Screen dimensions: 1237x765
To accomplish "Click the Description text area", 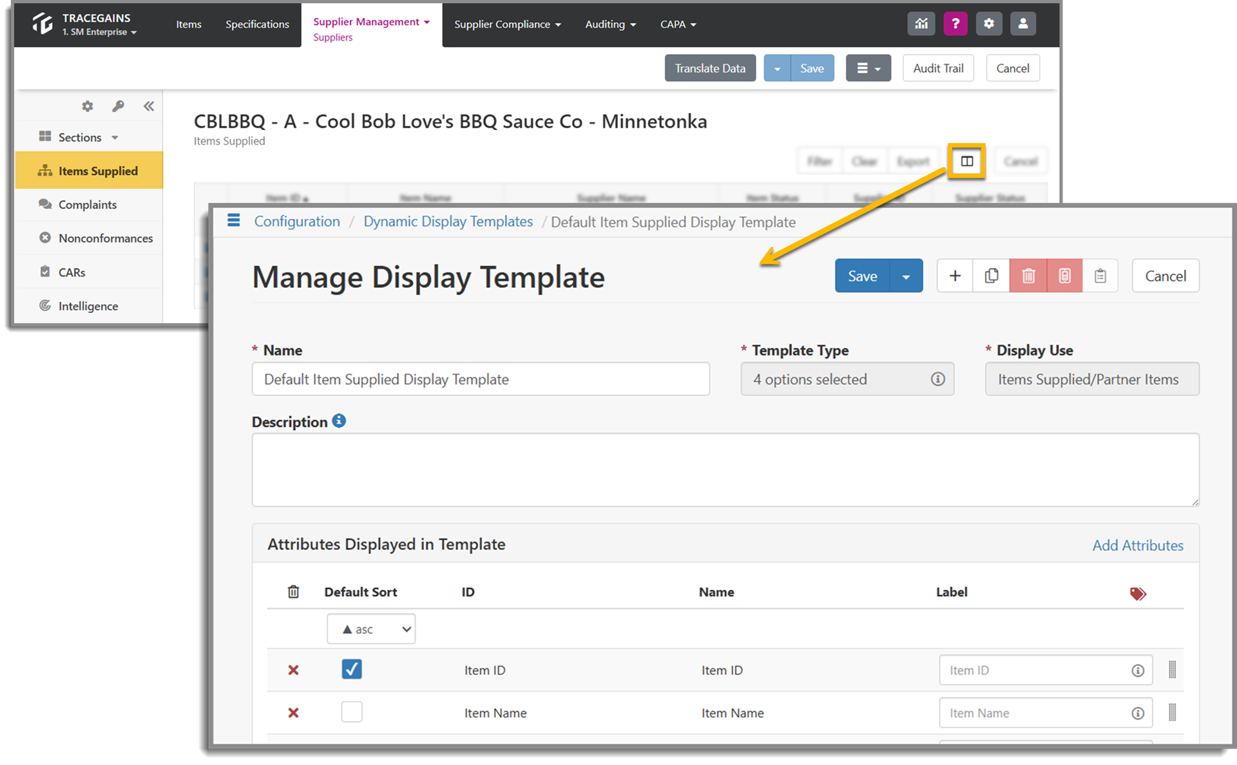I will tap(725, 470).
